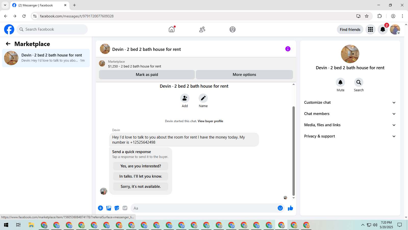Click the browser address bar URL
The height and width of the screenshot is (230, 408).
[x=77, y=16]
